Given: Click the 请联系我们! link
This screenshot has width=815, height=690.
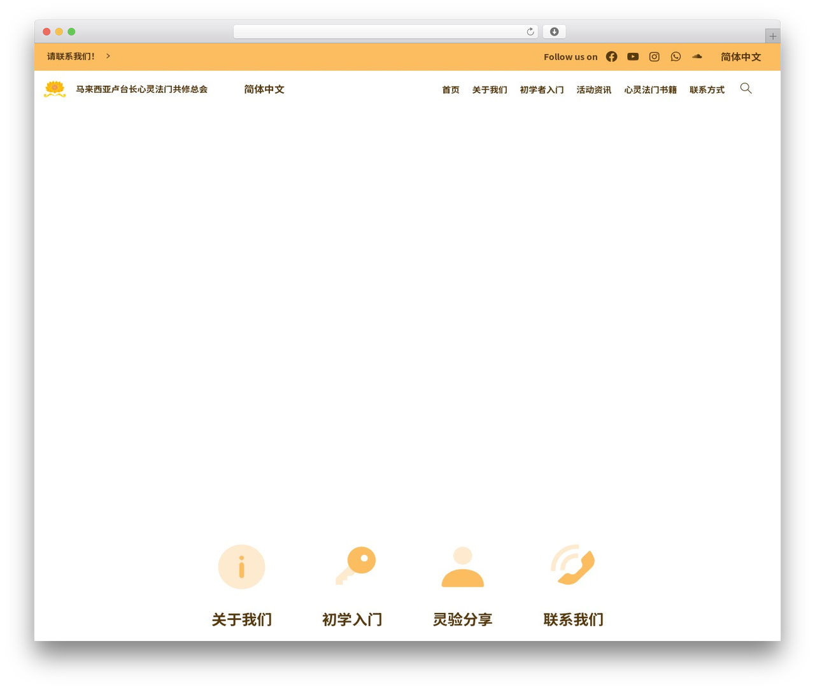Looking at the screenshot, I should click(71, 57).
